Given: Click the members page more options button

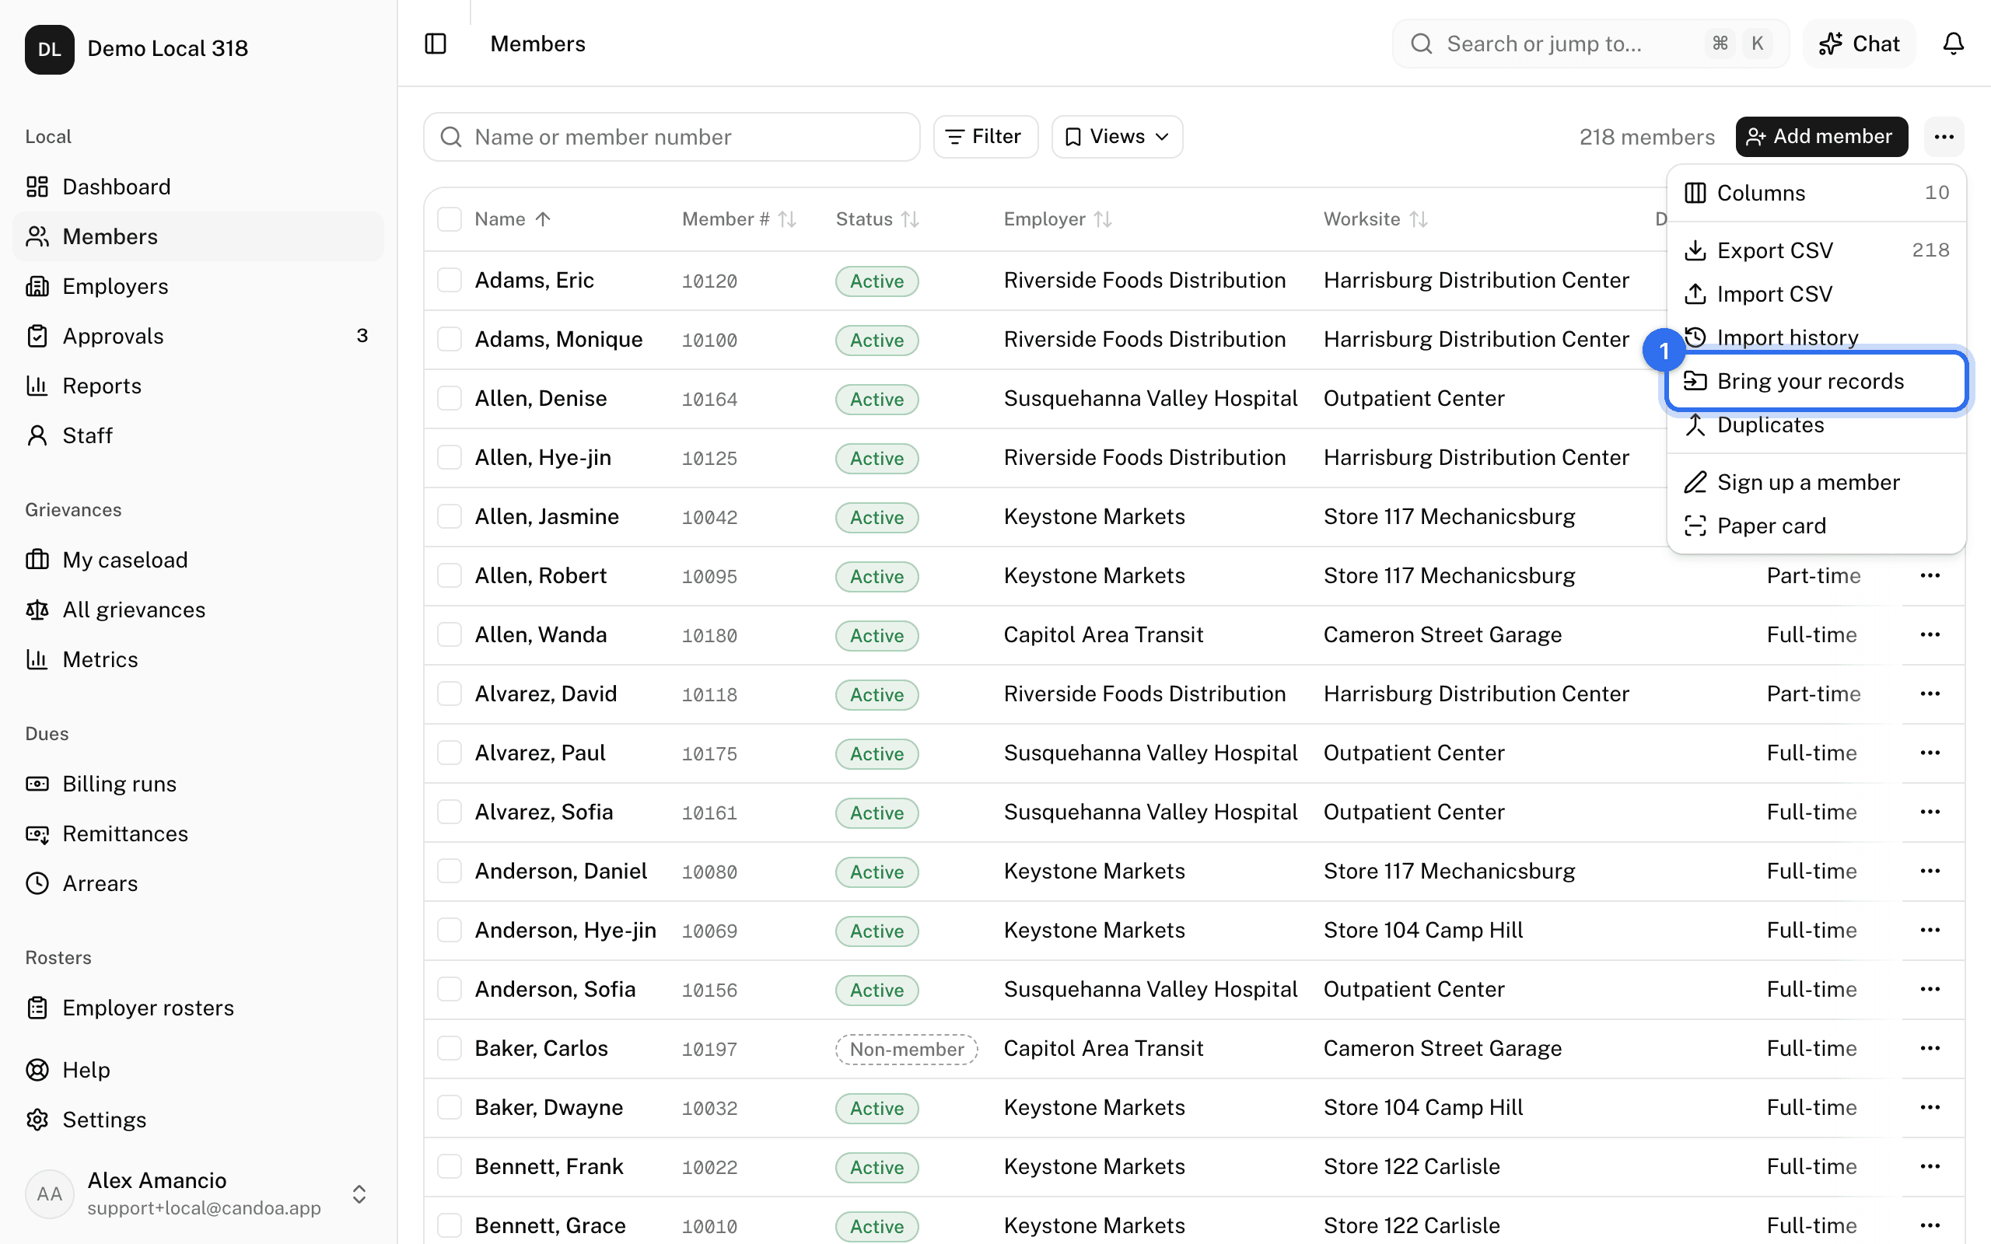Looking at the screenshot, I should [1944, 137].
